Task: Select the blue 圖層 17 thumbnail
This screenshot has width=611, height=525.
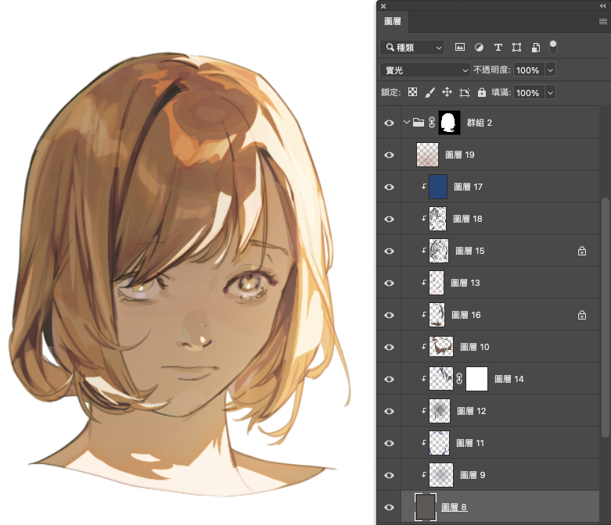Action: (438, 187)
